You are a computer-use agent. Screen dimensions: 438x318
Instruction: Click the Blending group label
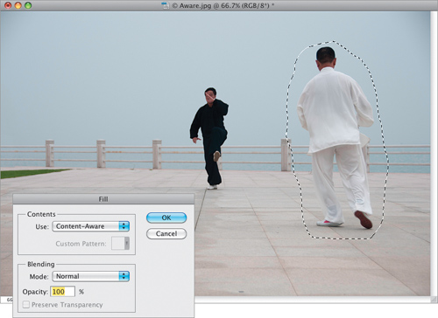(x=41, y=264)
